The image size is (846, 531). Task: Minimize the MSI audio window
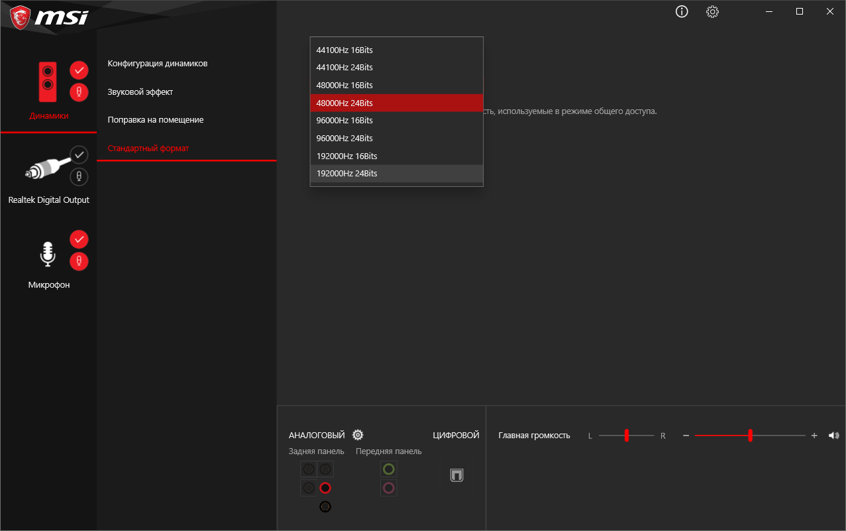[769, 11]
